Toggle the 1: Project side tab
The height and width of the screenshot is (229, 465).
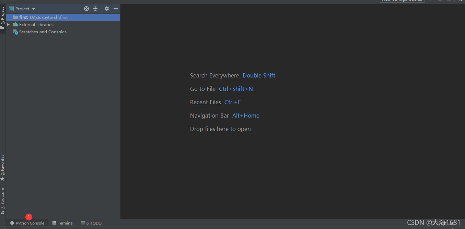click(2, 19)
